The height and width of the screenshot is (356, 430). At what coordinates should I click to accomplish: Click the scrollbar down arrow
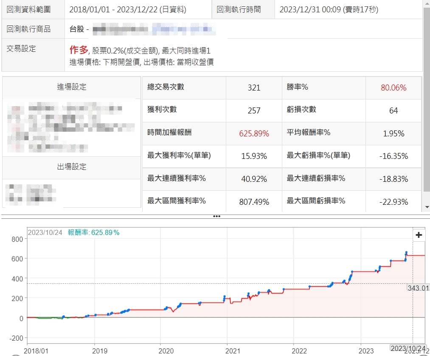pos(427,207)
